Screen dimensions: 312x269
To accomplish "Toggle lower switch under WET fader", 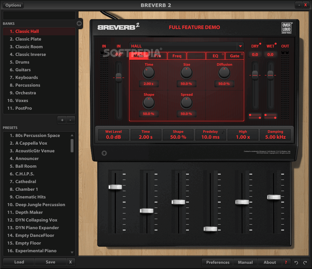I will tap(270, 118).
